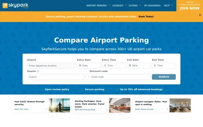Click 'Parking Packages: Save more' card text
Screen dimensions: 203x127
click(x=90, y=104)
